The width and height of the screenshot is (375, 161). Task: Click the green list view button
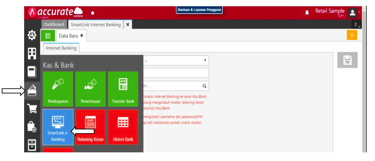click(x=48, y=36)
